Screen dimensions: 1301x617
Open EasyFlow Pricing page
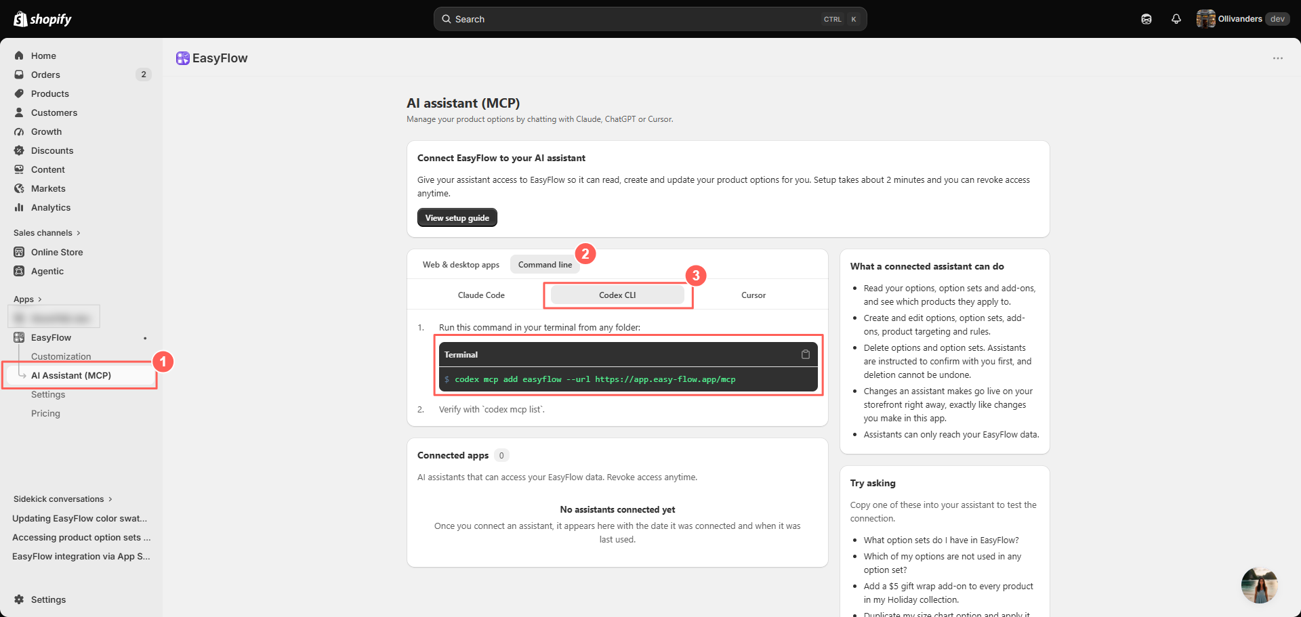click(45, 413)
